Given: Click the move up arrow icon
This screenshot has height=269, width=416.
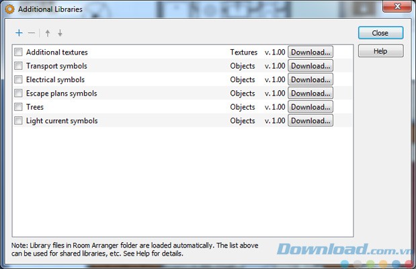Looking at the screenshot, I should pyautogui.click(x=48, y=33).
